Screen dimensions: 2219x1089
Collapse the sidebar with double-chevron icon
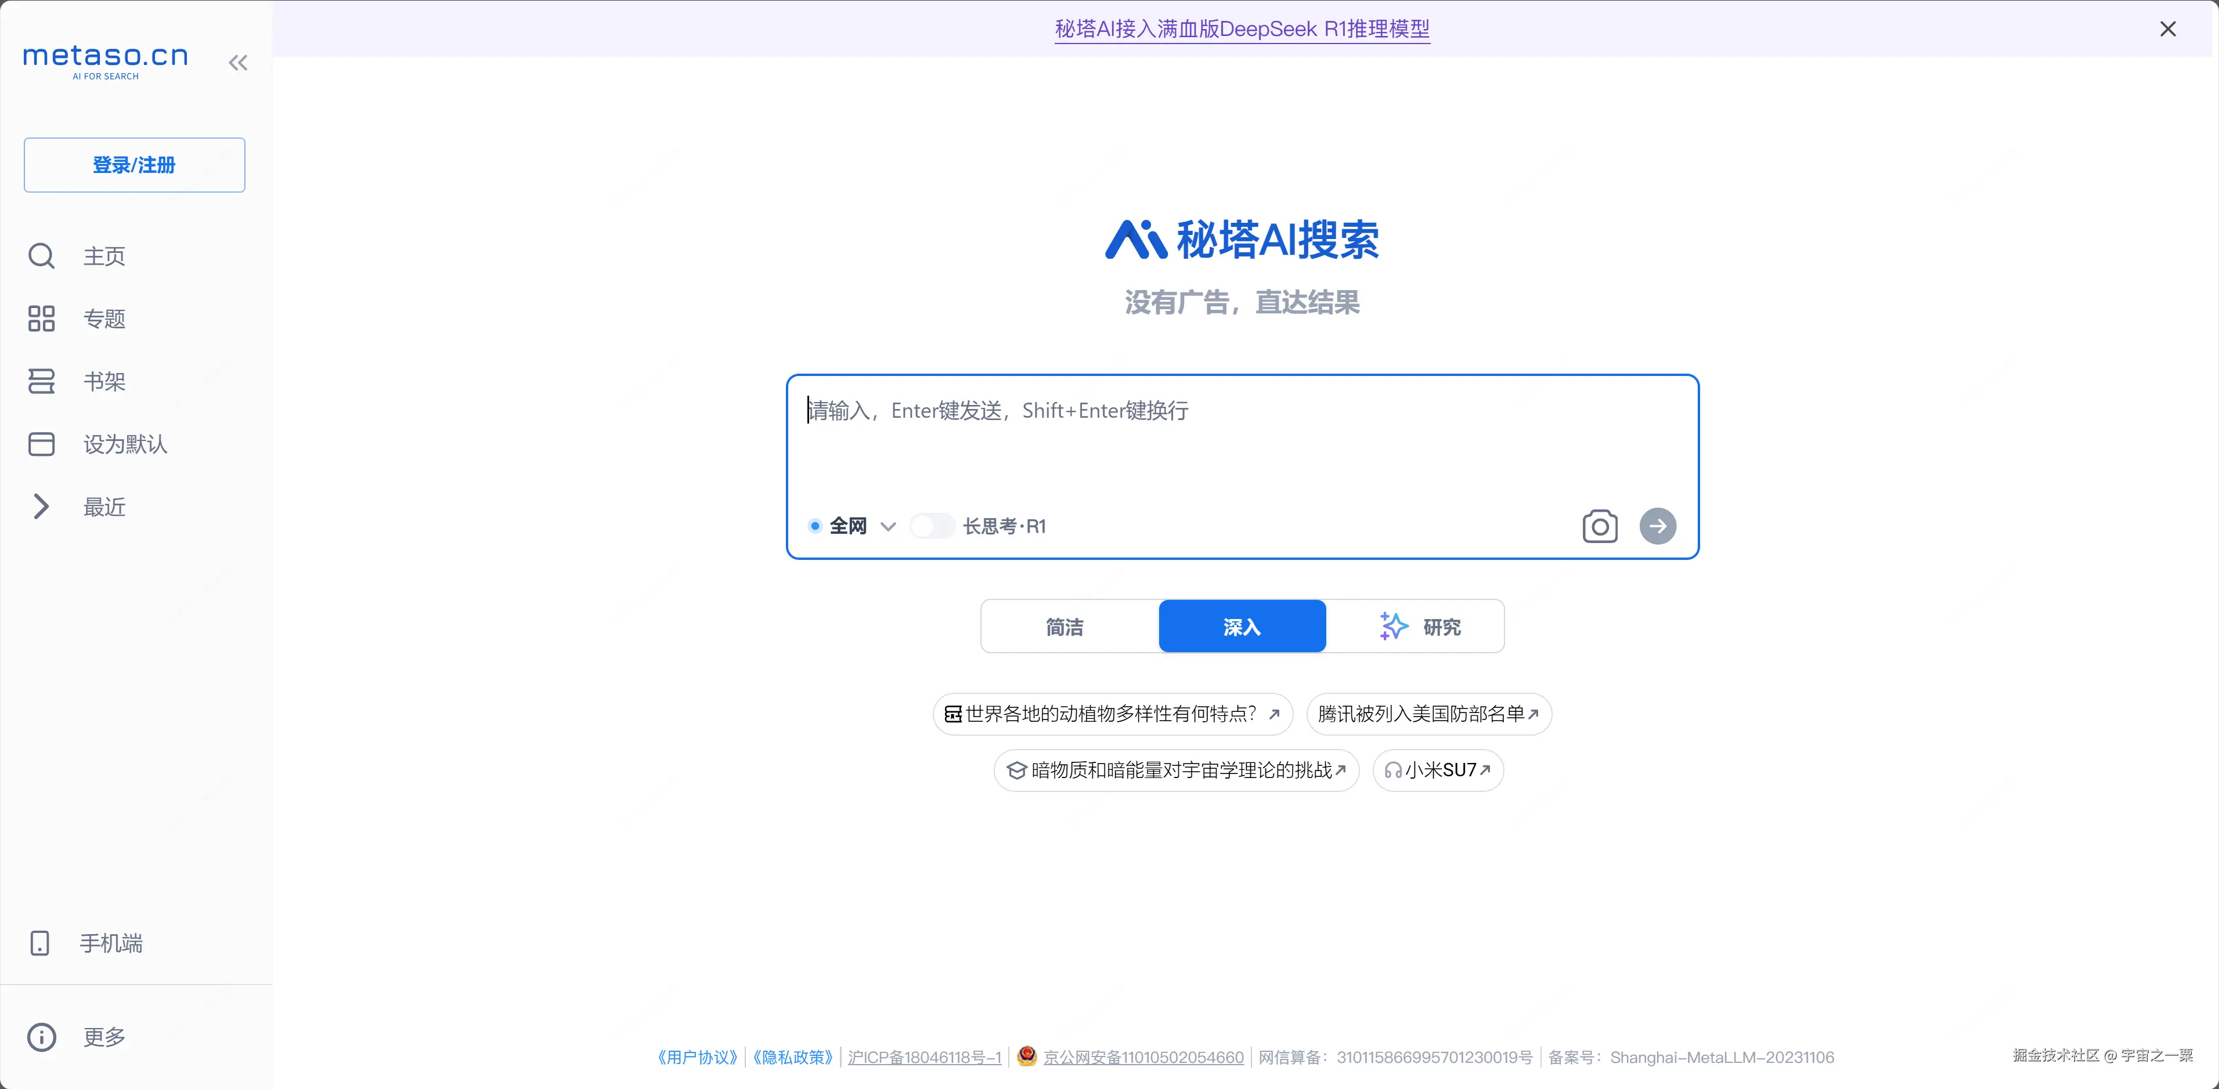(238, 62)
